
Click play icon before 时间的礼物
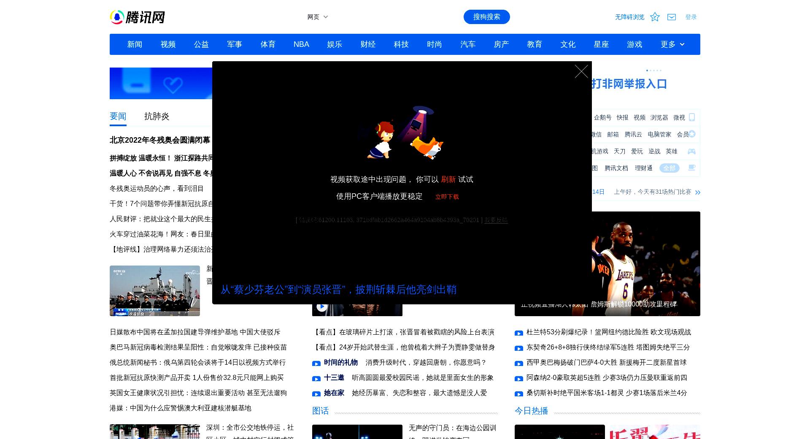click(x=316, y=363)
